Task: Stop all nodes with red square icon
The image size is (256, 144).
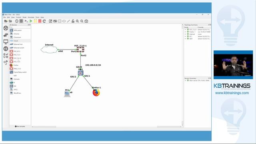Action: coord(40,21)
